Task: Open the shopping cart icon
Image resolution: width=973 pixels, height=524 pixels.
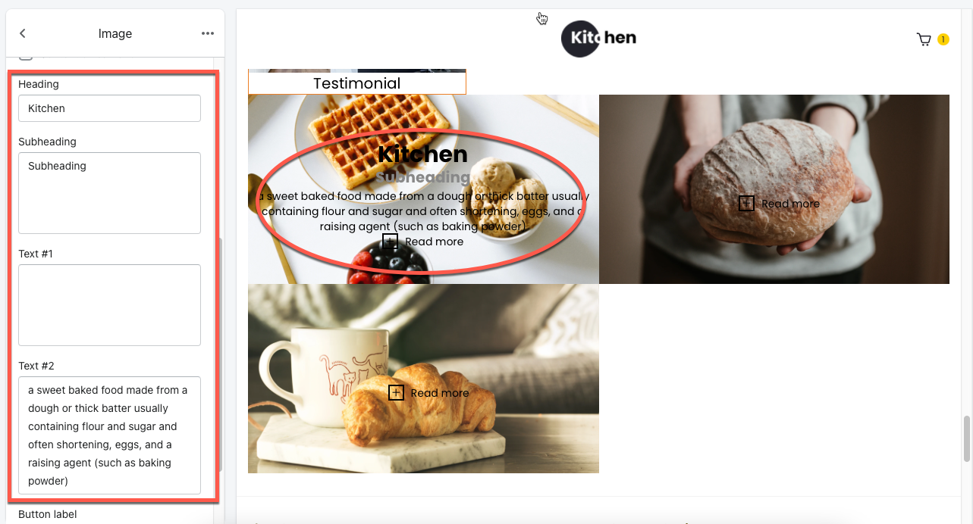Action: pos(924,39)
